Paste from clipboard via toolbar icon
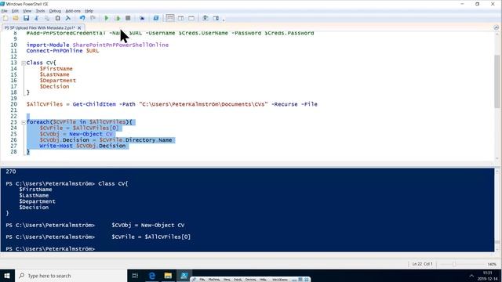Image resolution: width=502 pixels, height=282 pixels. coord(57,18)
